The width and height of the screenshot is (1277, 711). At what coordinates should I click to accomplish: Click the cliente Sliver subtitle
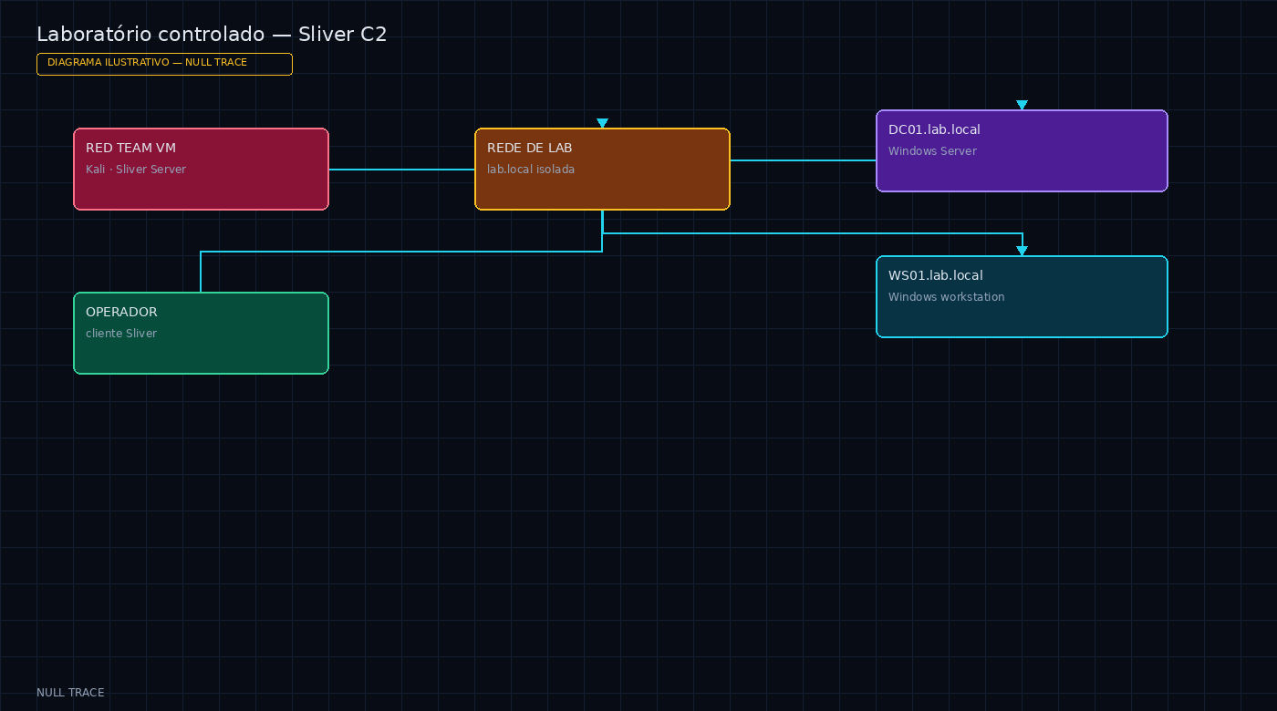click(x=121, y=334)
